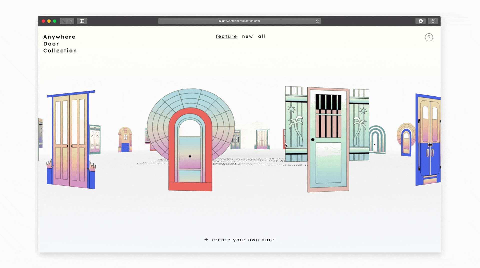Select the feature tab
The image size is (480, 268).
[226, 36]
